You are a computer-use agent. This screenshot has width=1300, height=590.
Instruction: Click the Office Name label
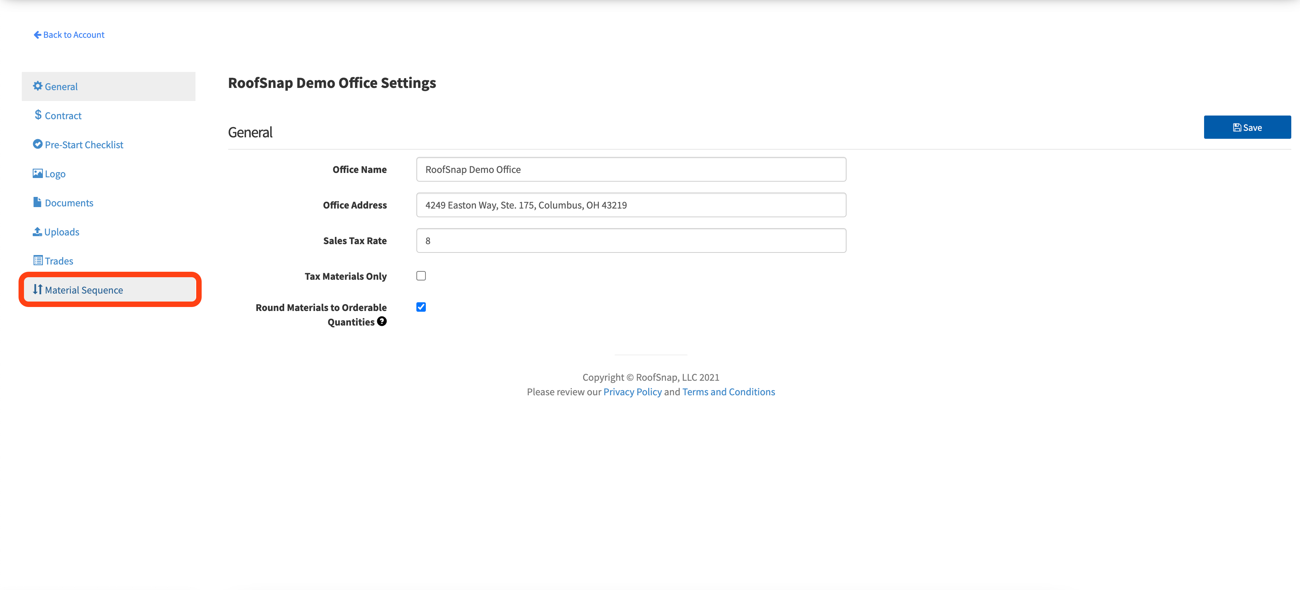point(359,170)
